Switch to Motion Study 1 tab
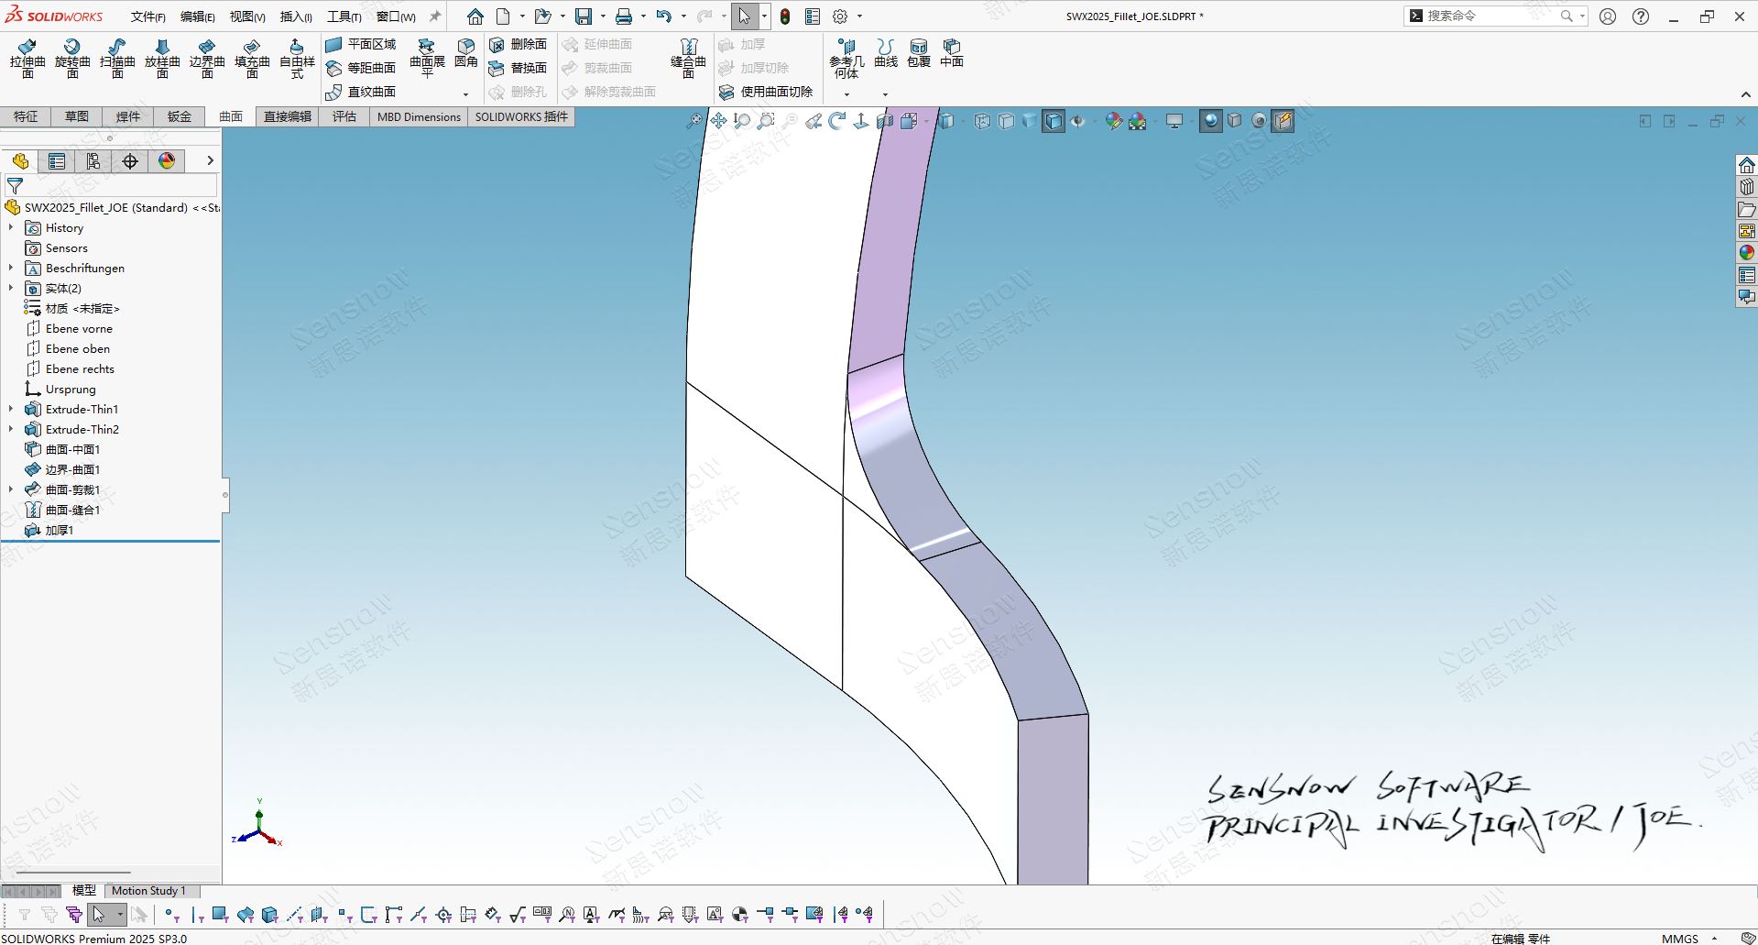 coord(148,890)
